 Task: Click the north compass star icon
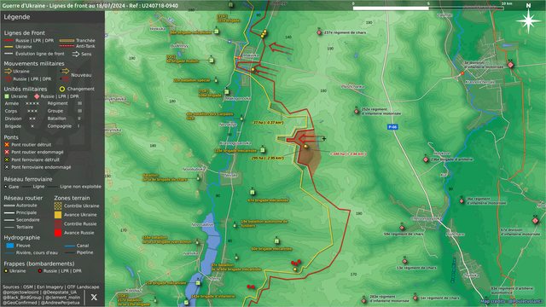[528, 21]
